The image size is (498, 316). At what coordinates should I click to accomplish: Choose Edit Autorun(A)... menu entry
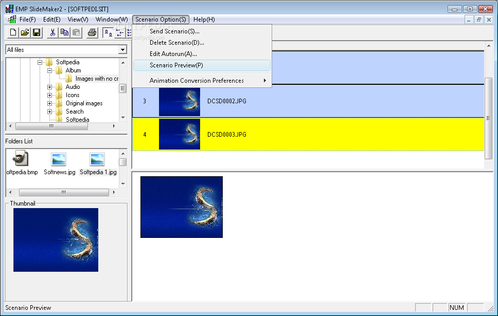(202, 54)
